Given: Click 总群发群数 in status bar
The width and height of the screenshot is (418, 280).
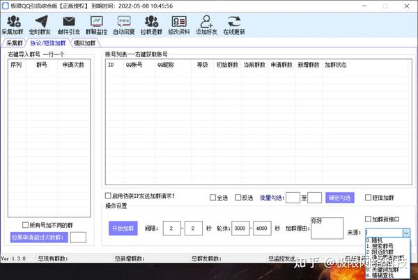Looking at the screenshot, I should 206,258.
